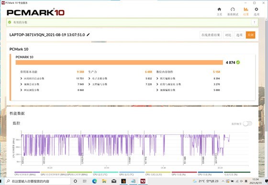Click green checkmark beside 4 874 score

tap(238, 62)
